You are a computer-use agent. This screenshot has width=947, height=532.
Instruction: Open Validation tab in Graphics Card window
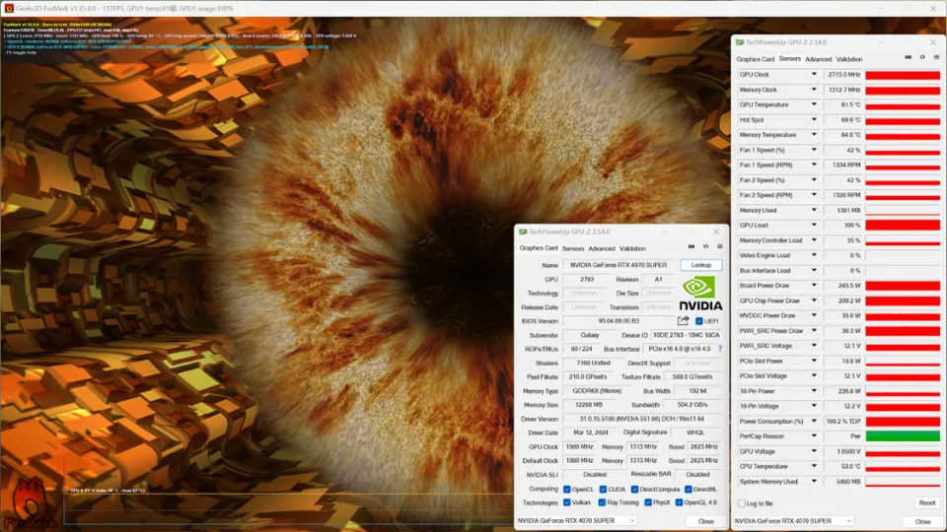[x=632, y=248]
